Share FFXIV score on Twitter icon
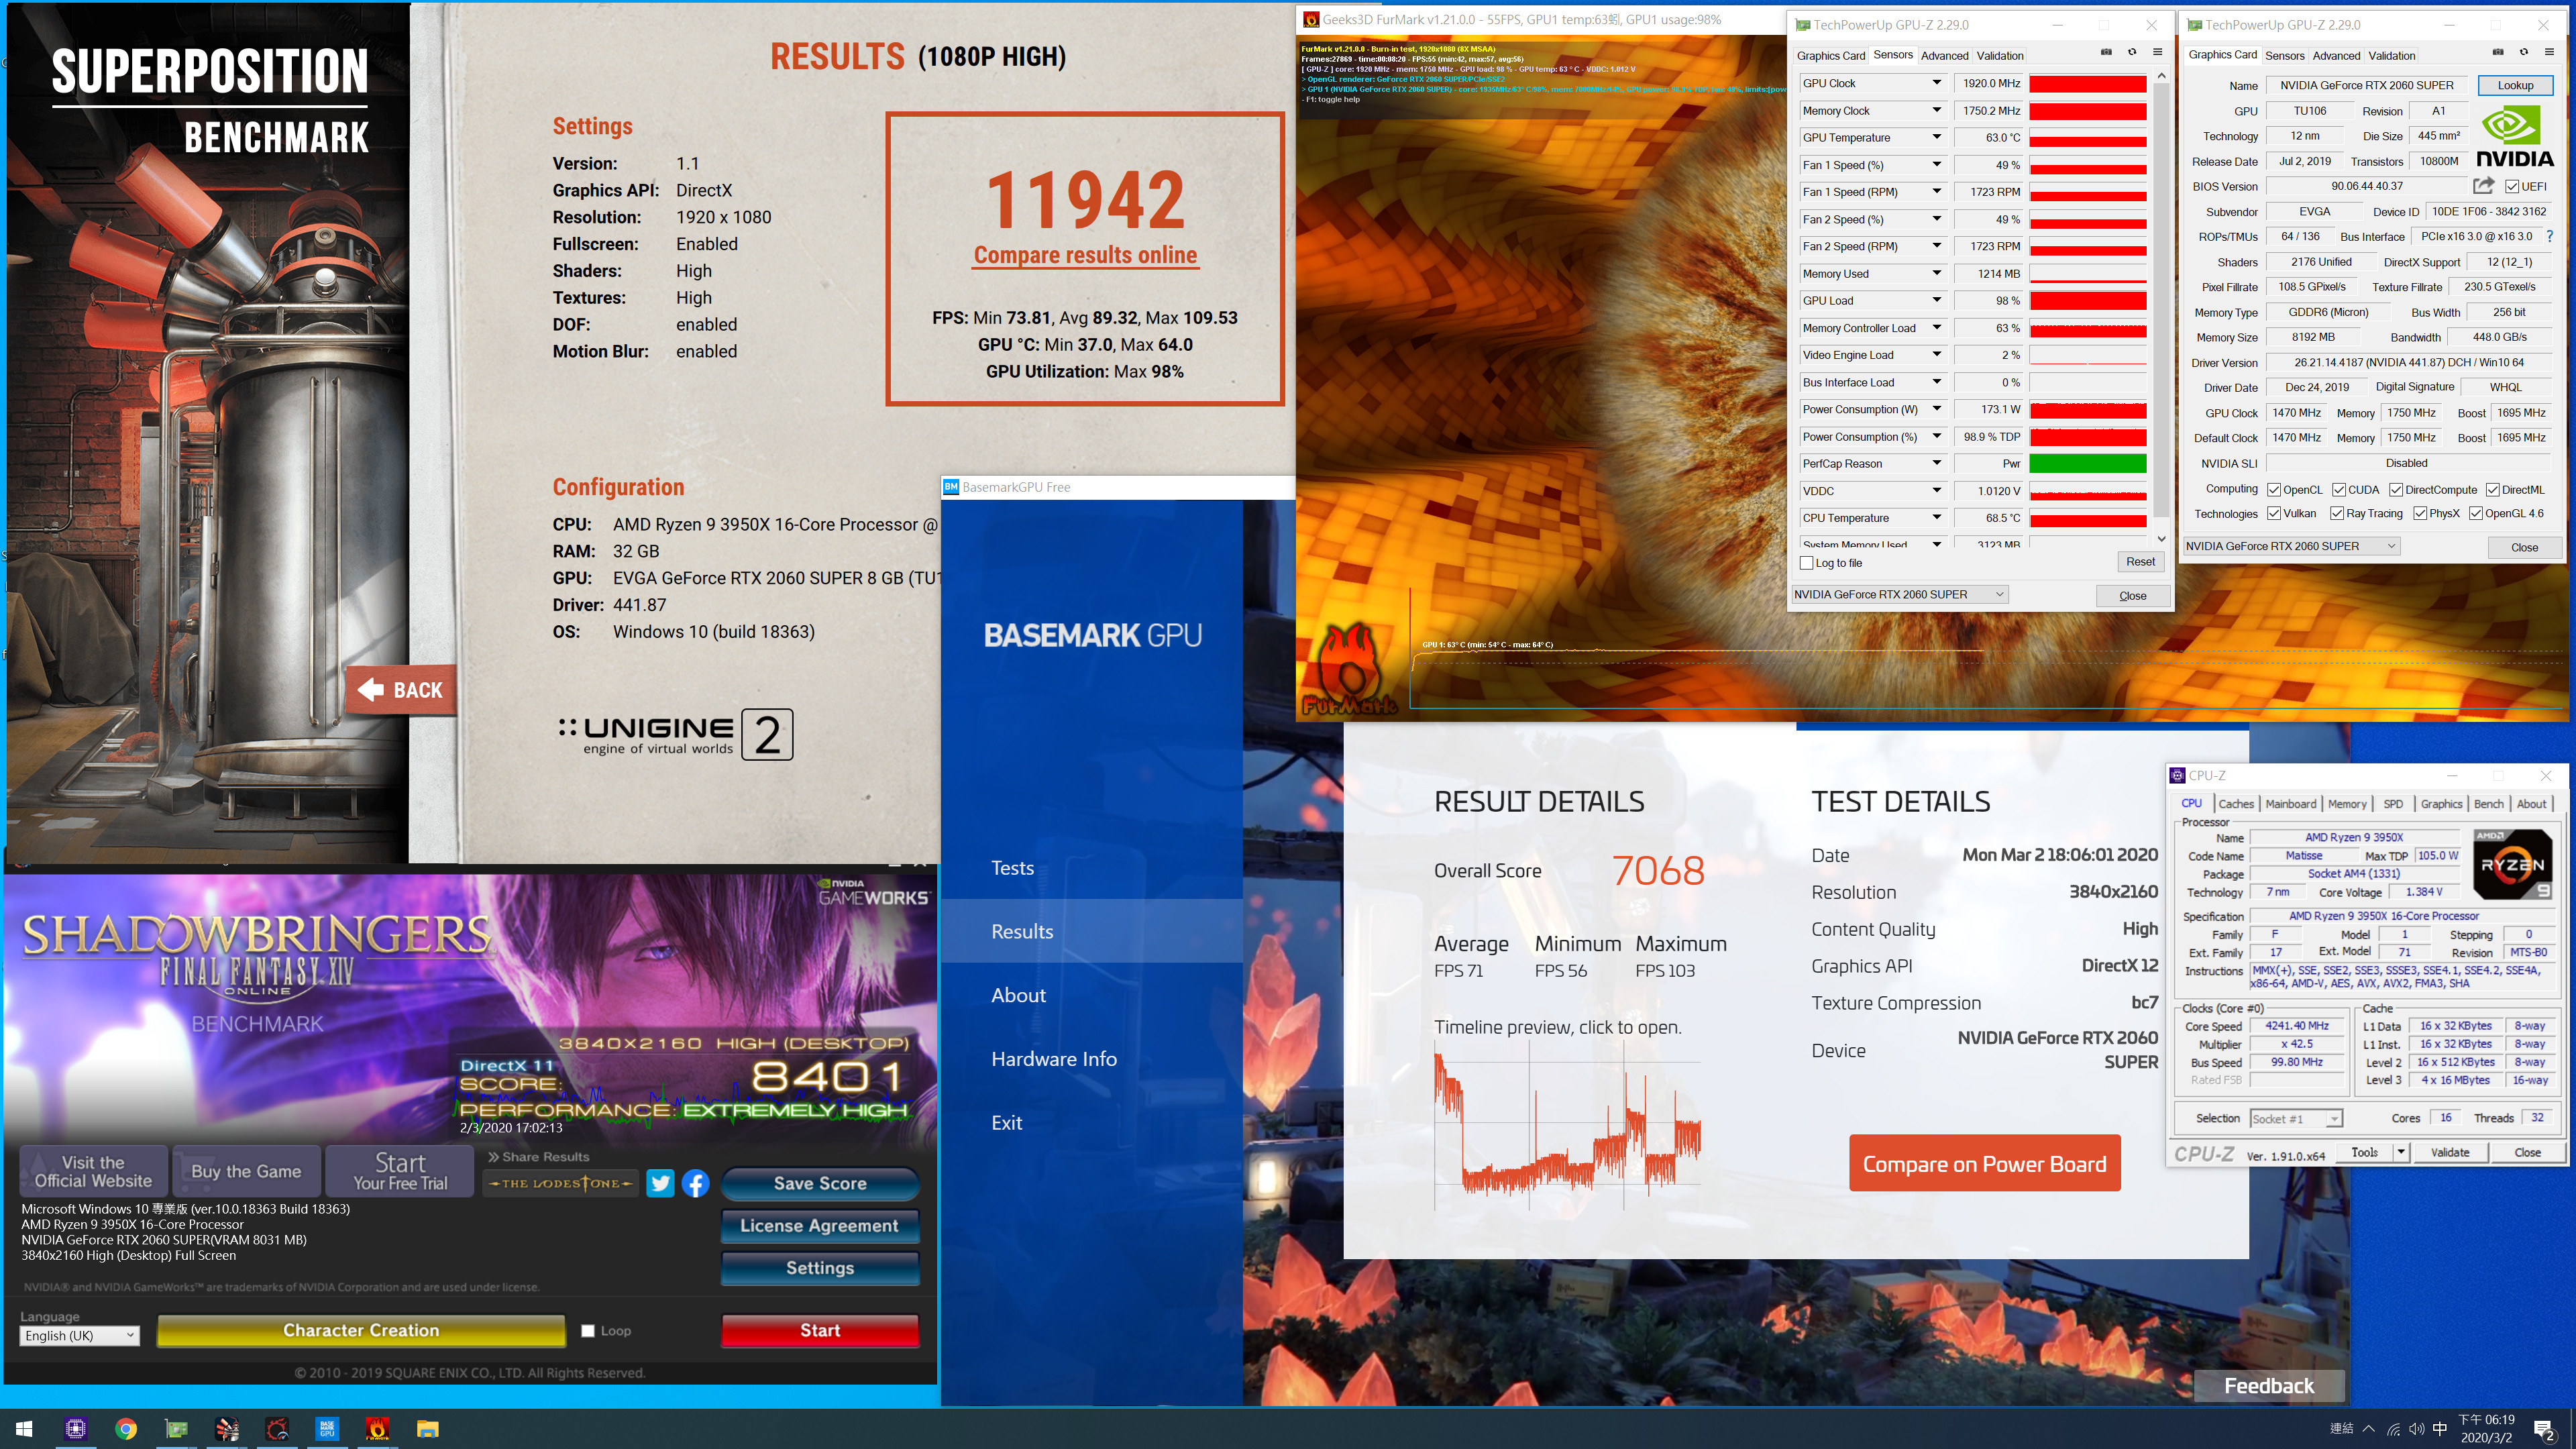2576x1449 pixels. click(x=660, y=1183)
